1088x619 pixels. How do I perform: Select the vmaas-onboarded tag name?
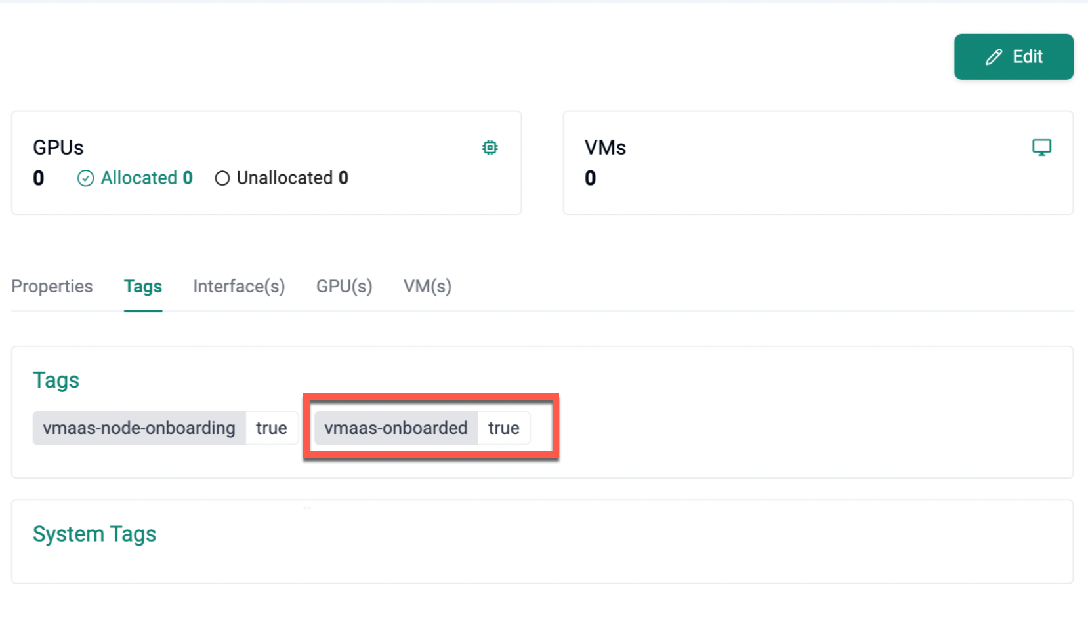click(x=396, y=428)
